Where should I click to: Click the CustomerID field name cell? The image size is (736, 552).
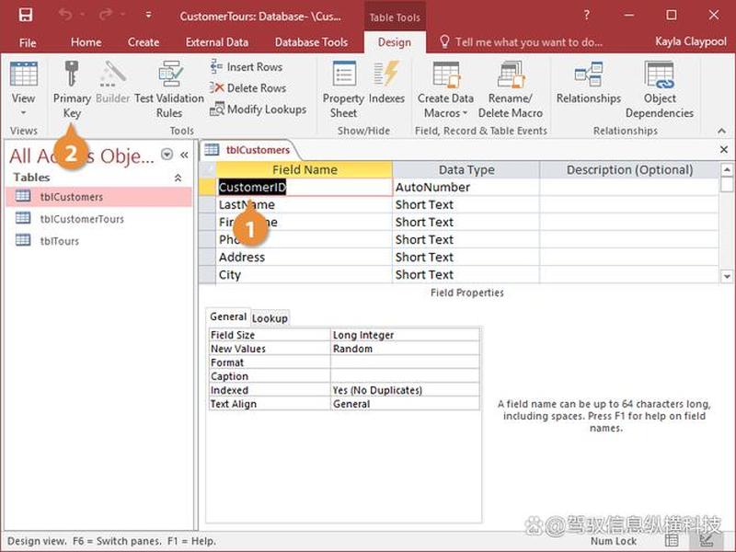[x=305, y=188]
